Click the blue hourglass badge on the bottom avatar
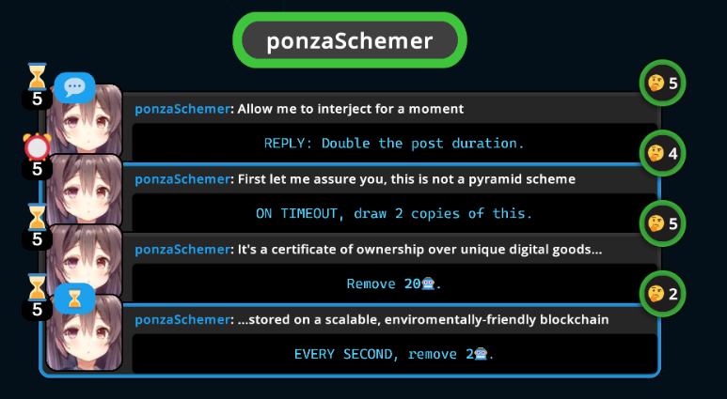Screen dimensions: 727x399 click(73, 299)
